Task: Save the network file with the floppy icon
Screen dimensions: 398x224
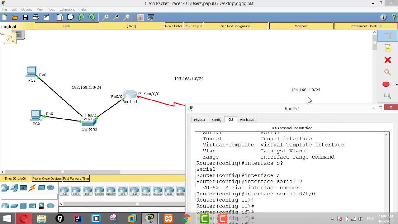Action: [25, 17]
